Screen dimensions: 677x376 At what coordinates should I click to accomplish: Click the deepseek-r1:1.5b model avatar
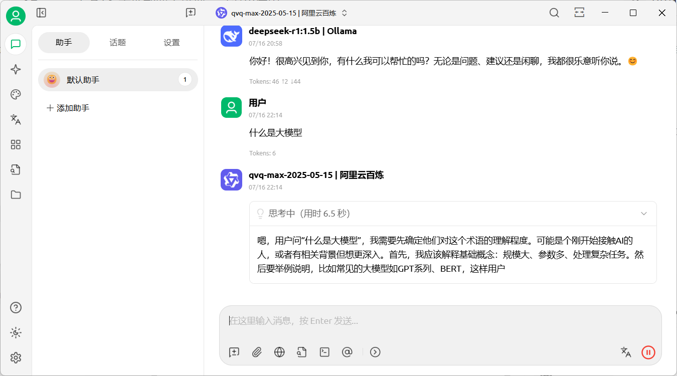pyautogui.click(x=232, y=36)
